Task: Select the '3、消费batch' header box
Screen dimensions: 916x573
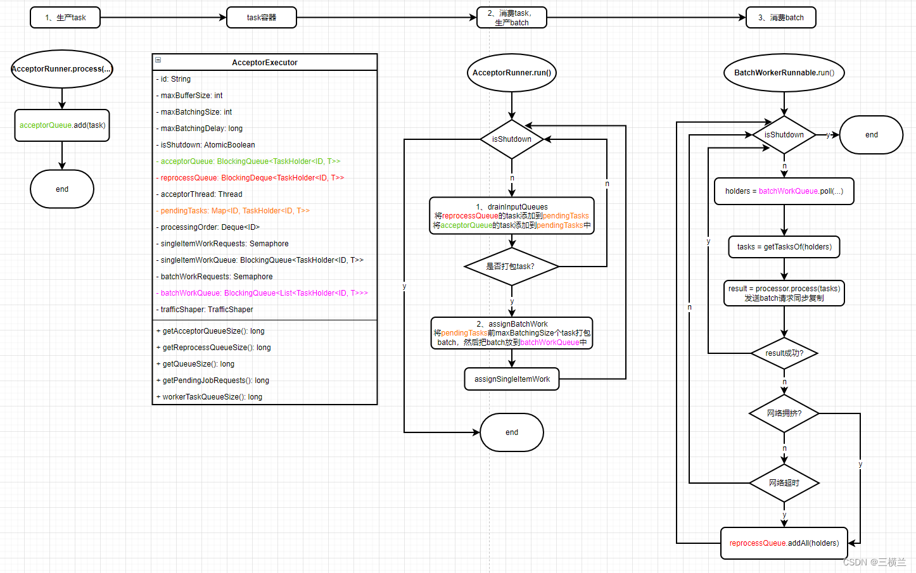Action: (x=781, y=18)
